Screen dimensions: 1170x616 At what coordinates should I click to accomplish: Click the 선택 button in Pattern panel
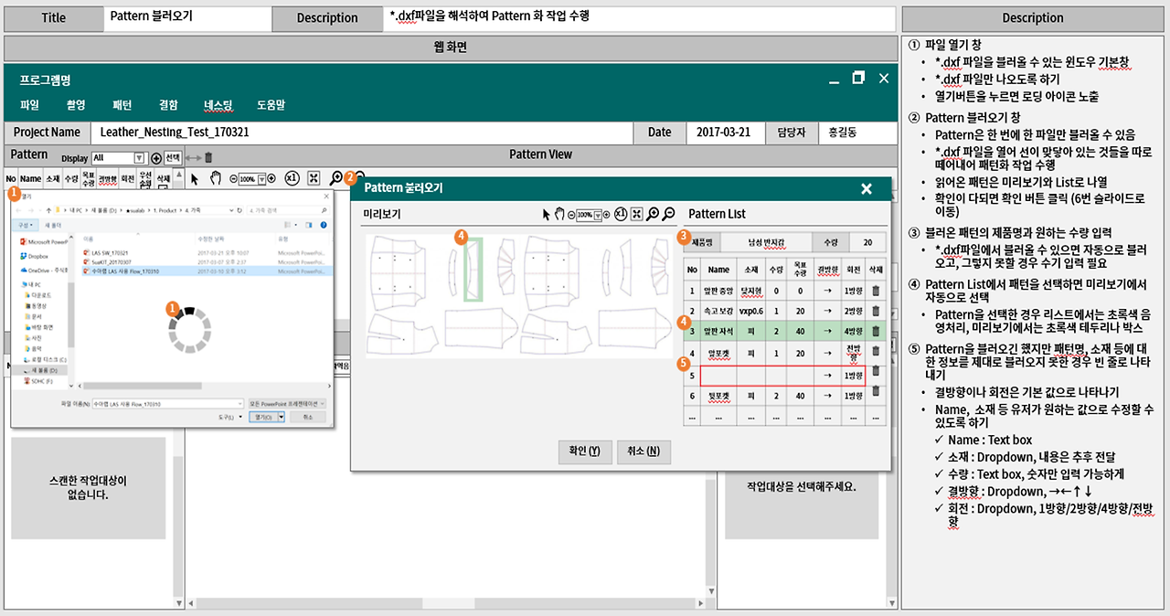click(x=173, y=157)
